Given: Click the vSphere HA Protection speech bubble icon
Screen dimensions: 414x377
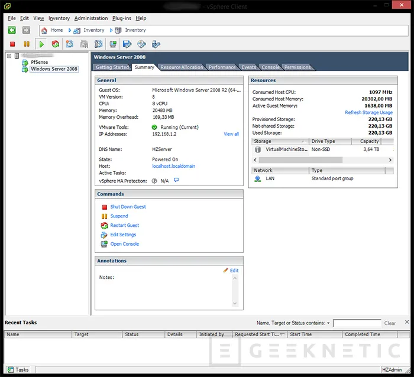Looking at the screenshot, I should coord(176,180).
